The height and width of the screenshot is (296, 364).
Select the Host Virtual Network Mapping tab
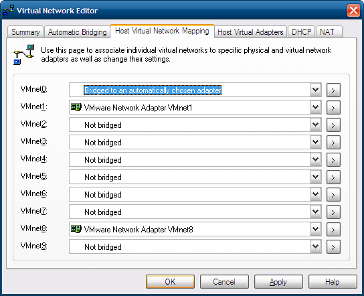[x=162, y=31]
